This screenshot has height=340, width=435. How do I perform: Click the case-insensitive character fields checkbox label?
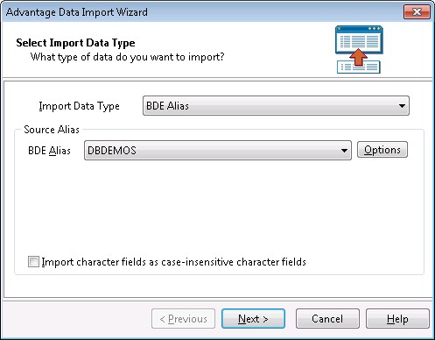coord(173,262)
